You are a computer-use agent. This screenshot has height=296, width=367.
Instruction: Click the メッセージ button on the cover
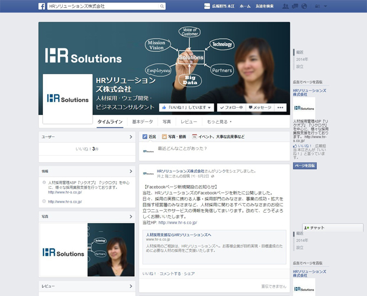click(260, 108)
